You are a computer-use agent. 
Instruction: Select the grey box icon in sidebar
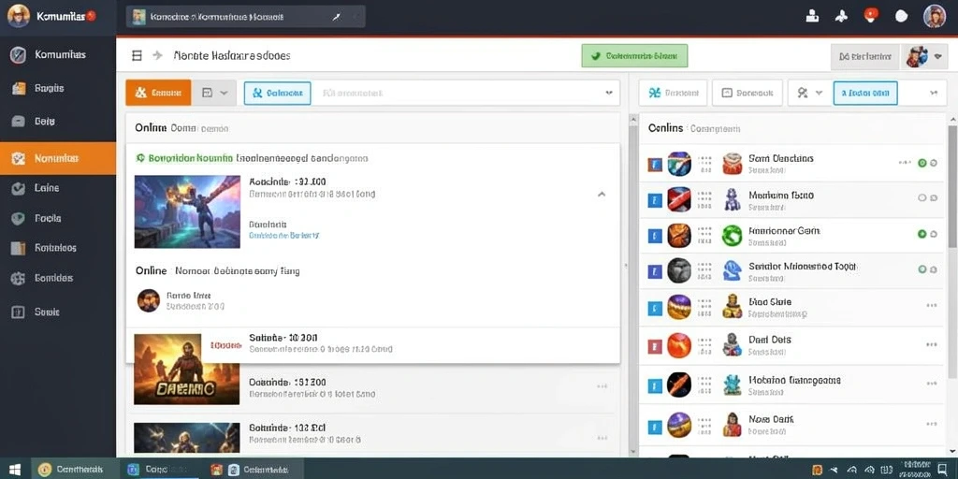point(19,121)
